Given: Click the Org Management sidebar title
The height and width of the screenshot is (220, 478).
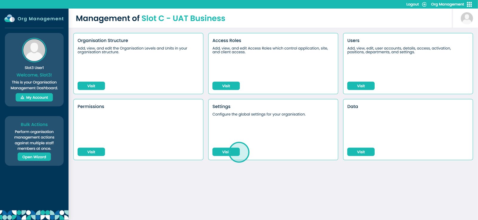Looking at the screenshot, I should [x=41, y=19].
